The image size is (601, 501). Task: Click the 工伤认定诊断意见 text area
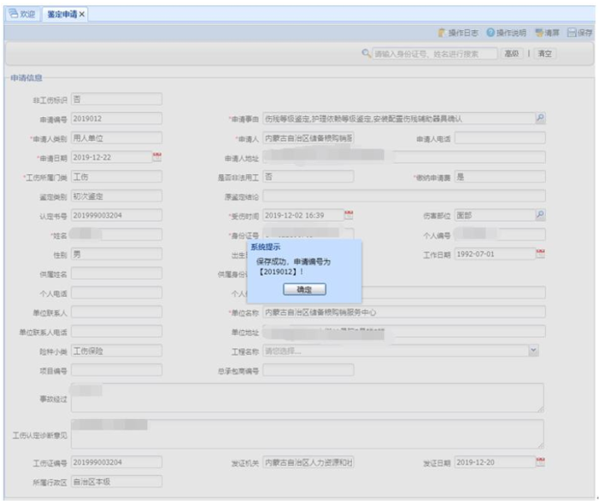308,434
